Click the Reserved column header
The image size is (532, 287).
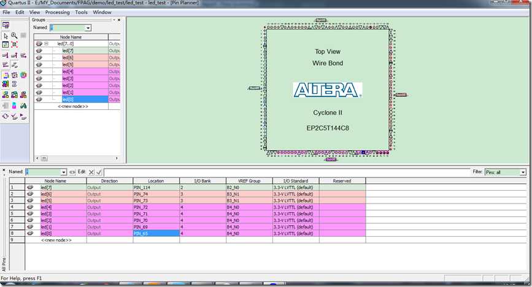[342, 181]
